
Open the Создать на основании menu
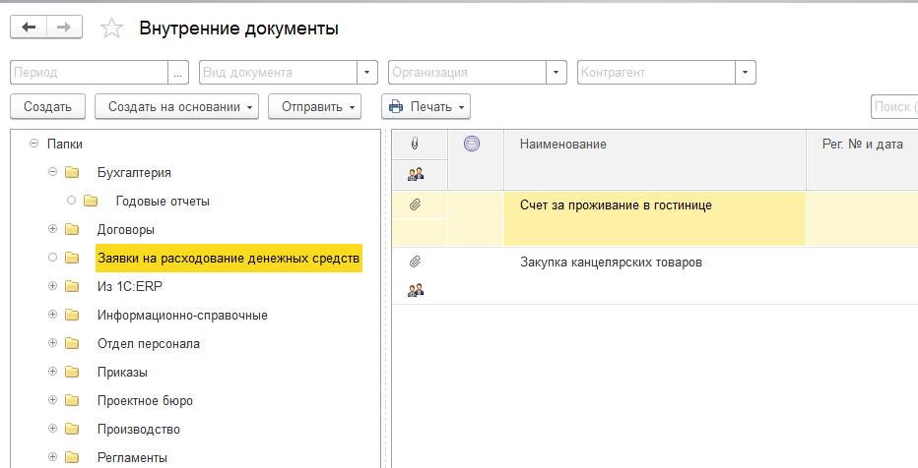[x=177, y=107]
